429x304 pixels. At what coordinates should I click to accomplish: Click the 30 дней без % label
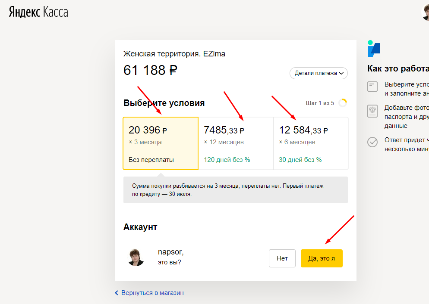[x=300, y=160]
